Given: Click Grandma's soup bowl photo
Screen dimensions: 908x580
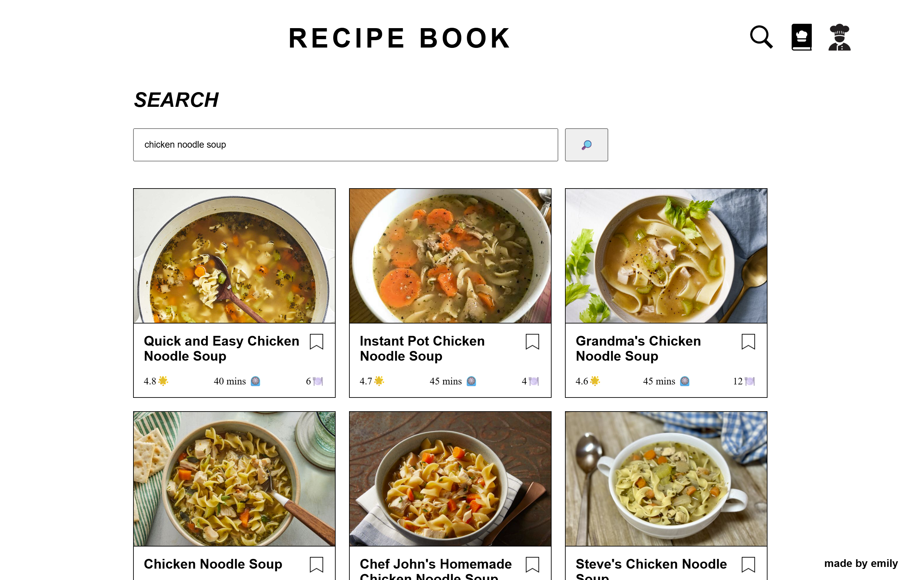Looking at the screenshot, I should (x=666, y=256).
